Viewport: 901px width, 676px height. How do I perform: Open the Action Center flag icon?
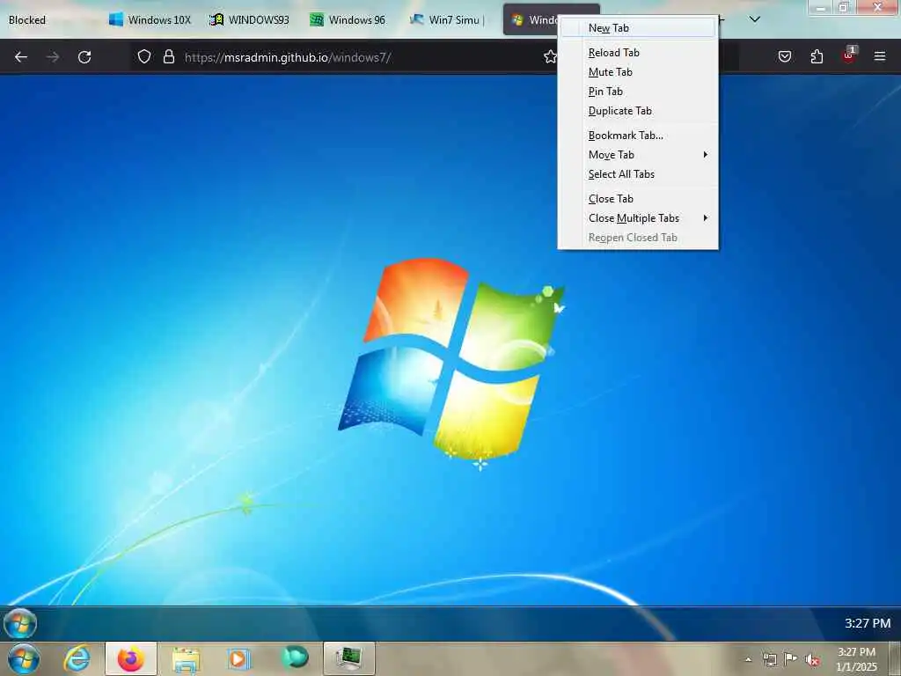coord(791,658)
